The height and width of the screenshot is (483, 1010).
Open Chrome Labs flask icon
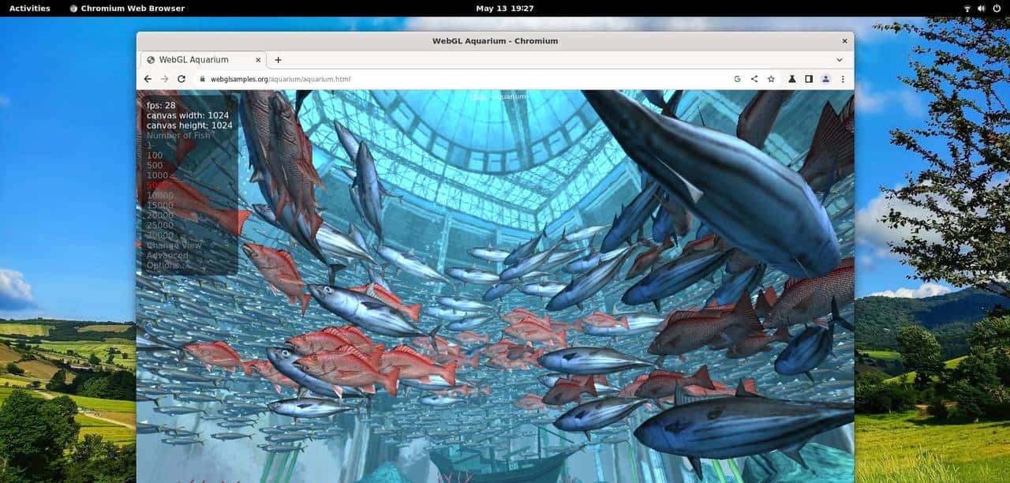[791, 79]
